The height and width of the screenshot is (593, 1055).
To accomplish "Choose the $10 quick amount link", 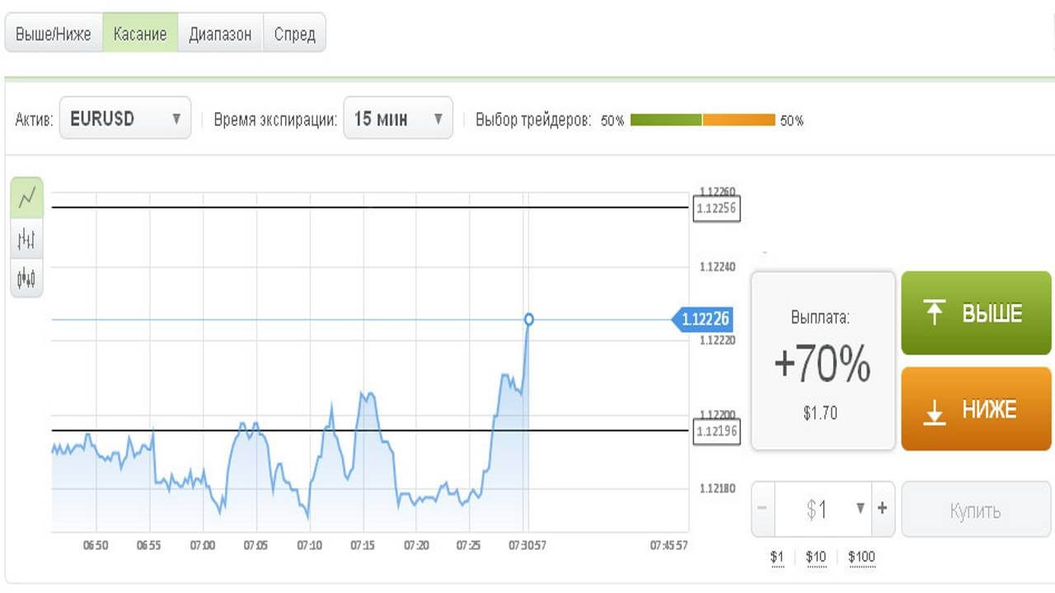I will 815,558.
